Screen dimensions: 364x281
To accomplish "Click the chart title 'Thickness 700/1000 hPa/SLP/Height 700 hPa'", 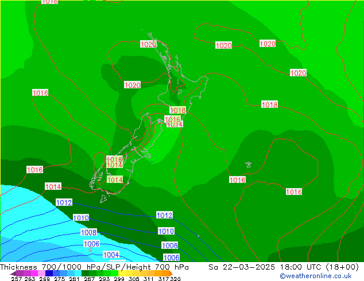I will pyautogui.click(x=94, y=267).
